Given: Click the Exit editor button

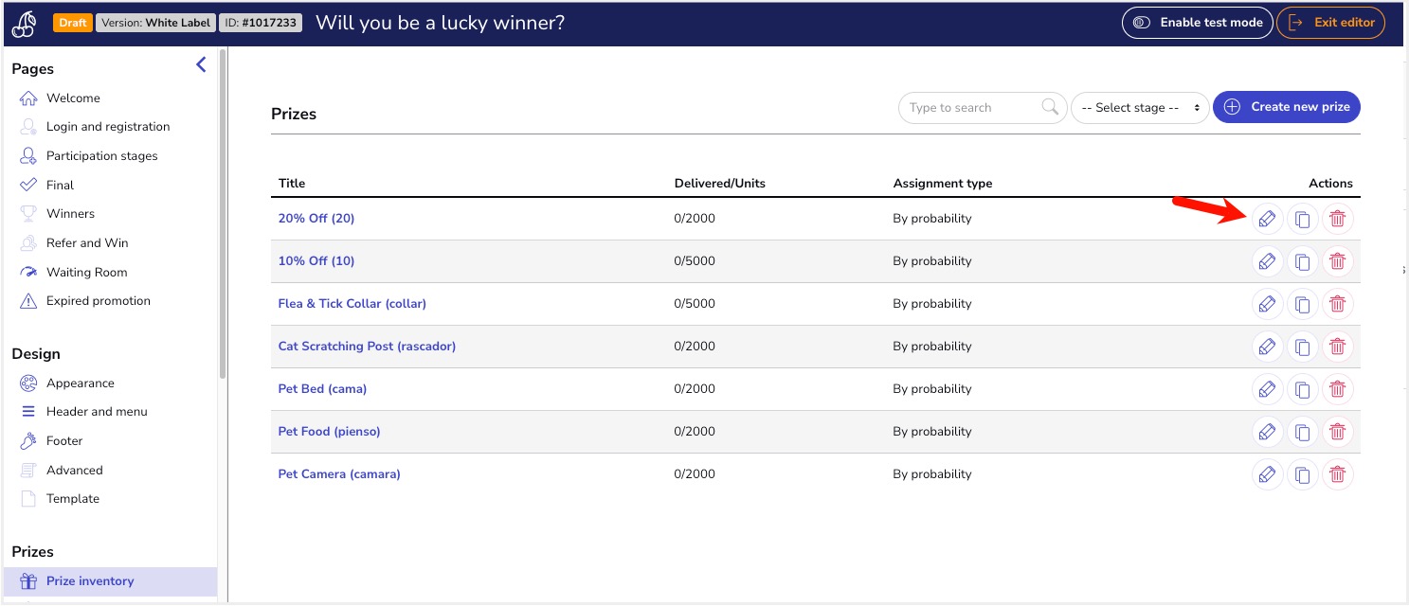Looking at the screenshot, I should click(1331, 23).
